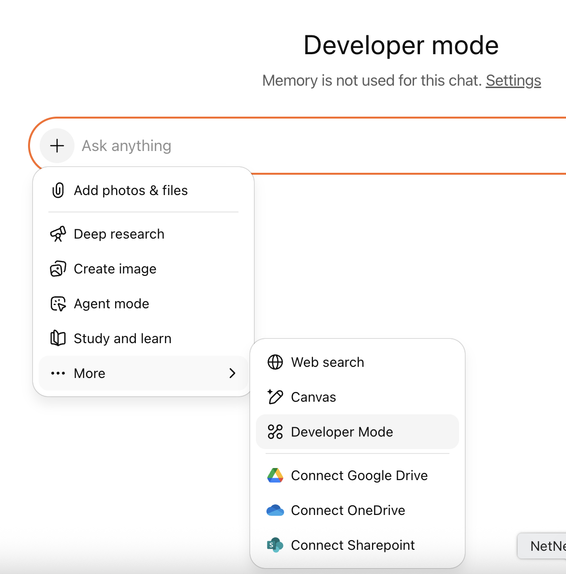Choose Add photos & files from the menu
The width and height of the screenshot is (566, 574).
tap(131, 190)
